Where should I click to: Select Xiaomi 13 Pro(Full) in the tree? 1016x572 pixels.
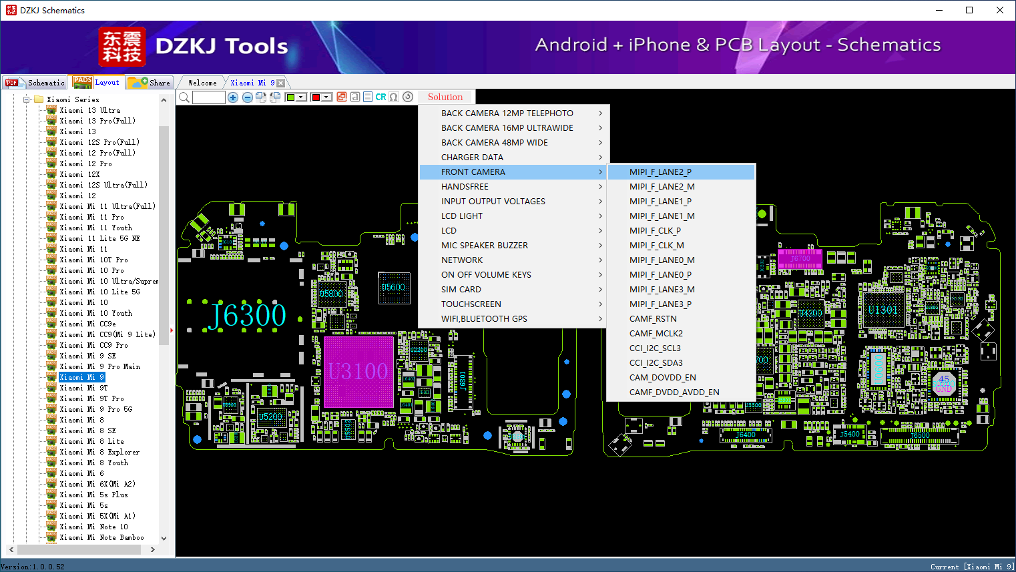pos(97,121)
